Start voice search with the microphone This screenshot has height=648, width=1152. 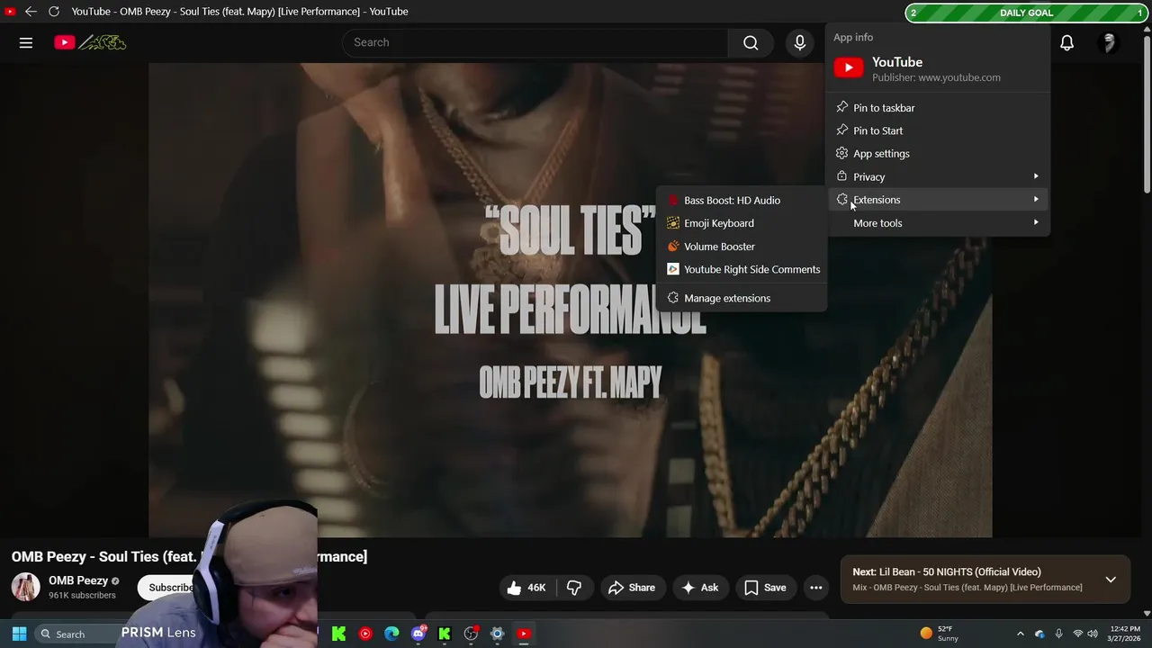coord(799,42)
